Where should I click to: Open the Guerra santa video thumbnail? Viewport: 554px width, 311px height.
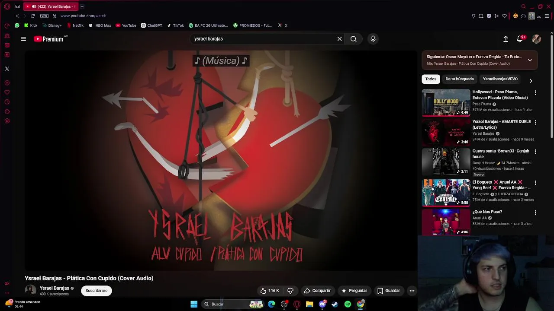pyautogui.click(x=446, y=162)
